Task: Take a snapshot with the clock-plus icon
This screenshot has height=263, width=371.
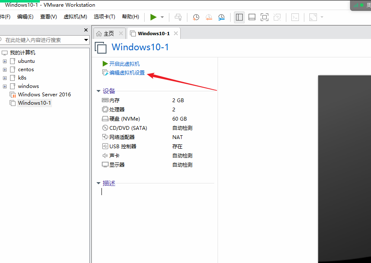Action: [196, 17]
